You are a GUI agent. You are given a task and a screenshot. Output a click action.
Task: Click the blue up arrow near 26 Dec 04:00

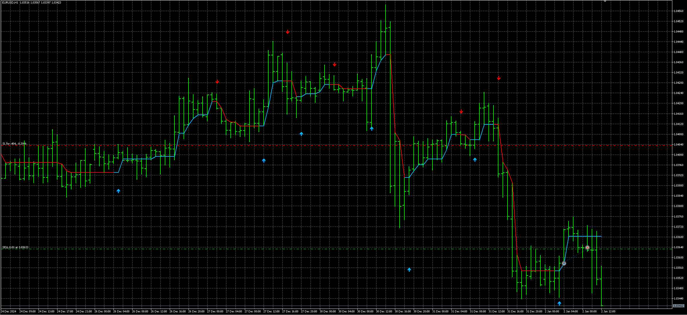point(118,191)
